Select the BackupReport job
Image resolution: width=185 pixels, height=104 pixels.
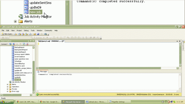coord(19,47)
